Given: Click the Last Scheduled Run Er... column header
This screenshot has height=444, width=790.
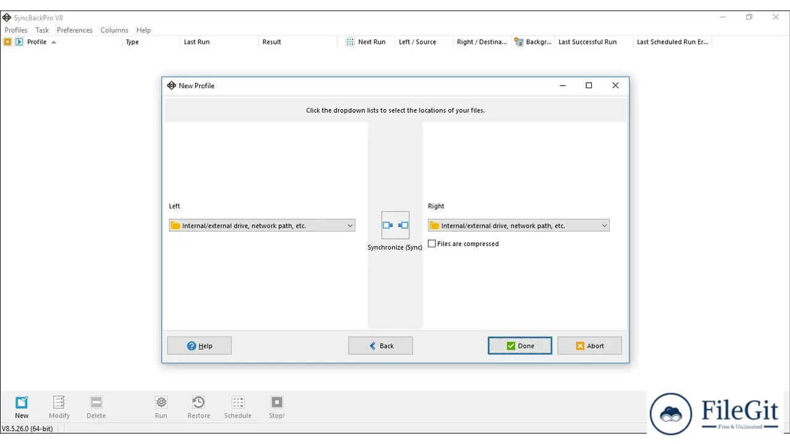Looking at the screenshot, I should click(673, 42).
